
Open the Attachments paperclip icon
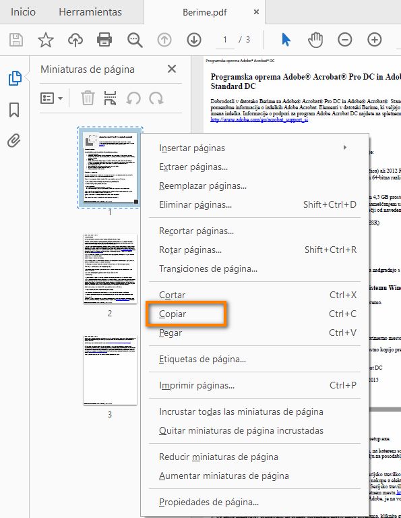pyautogui.click(x=14, y=140)
